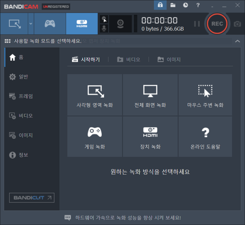This screenshot has height=225, width=245.
Task: Take a screenshot with the camera icon
Action: [x=237, y=24]
